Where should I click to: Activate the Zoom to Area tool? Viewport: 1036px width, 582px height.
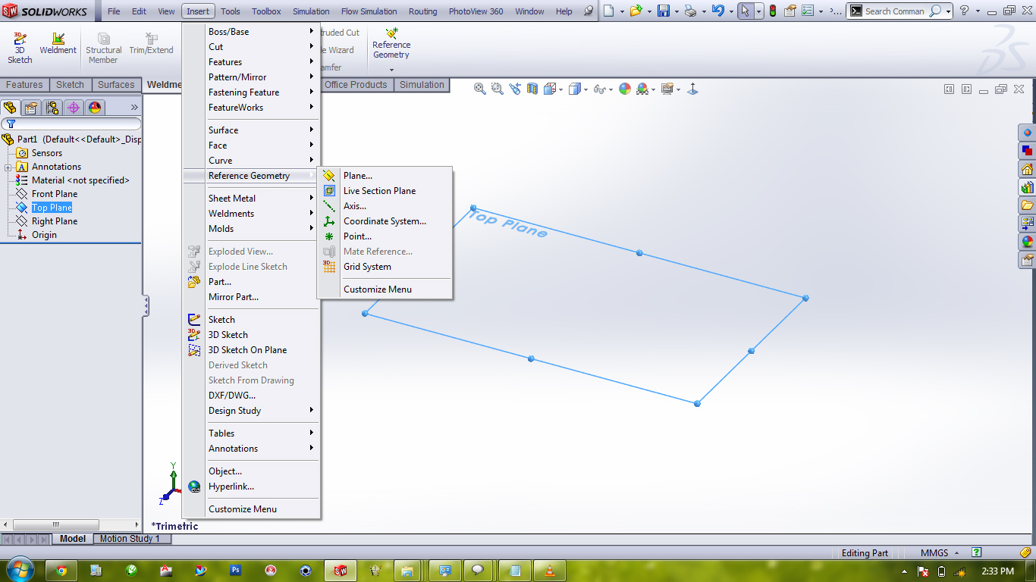click(496, 89)
